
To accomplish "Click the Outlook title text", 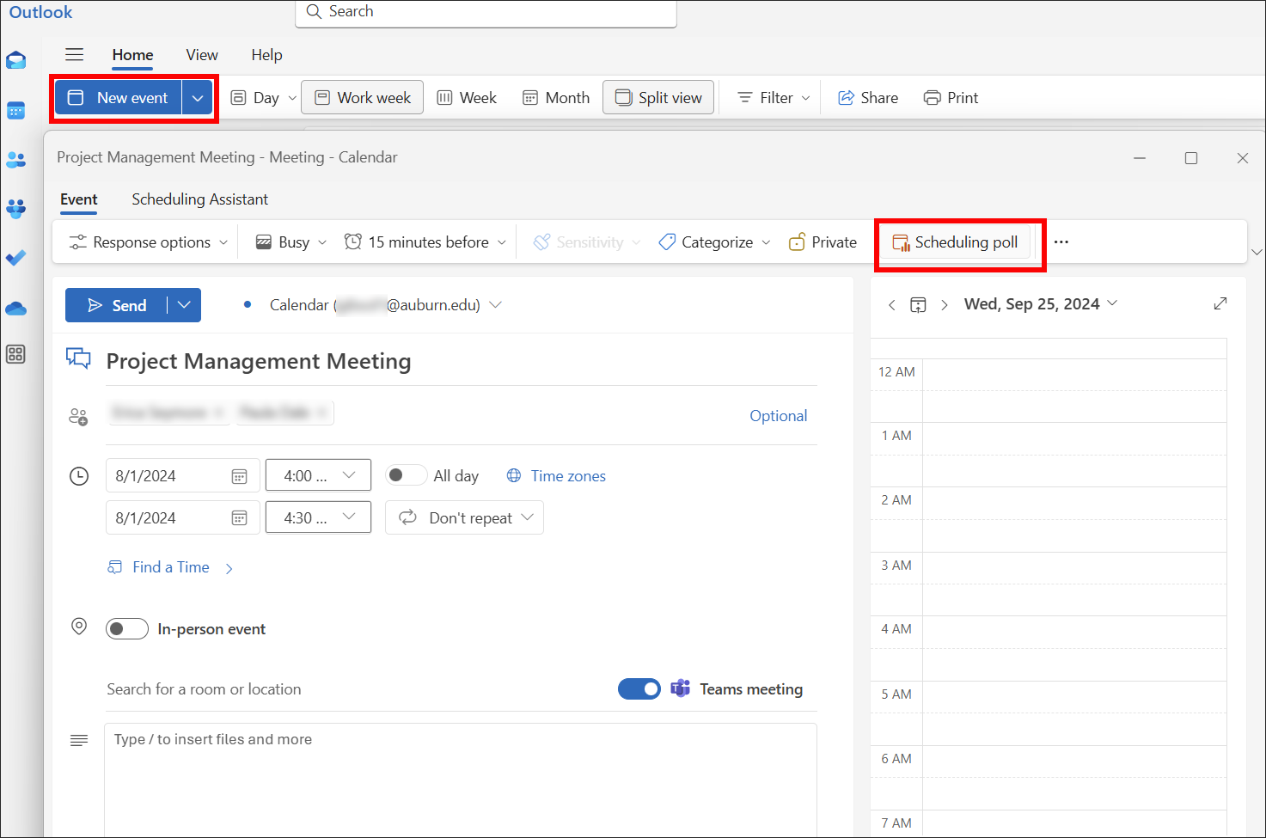I will click(x=40, y=12).
